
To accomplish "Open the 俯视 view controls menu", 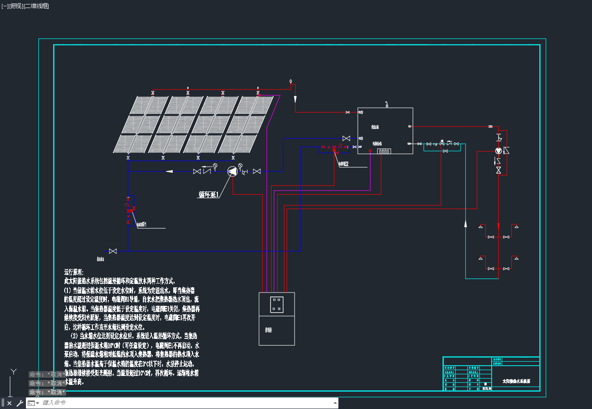I will [16, 6].
